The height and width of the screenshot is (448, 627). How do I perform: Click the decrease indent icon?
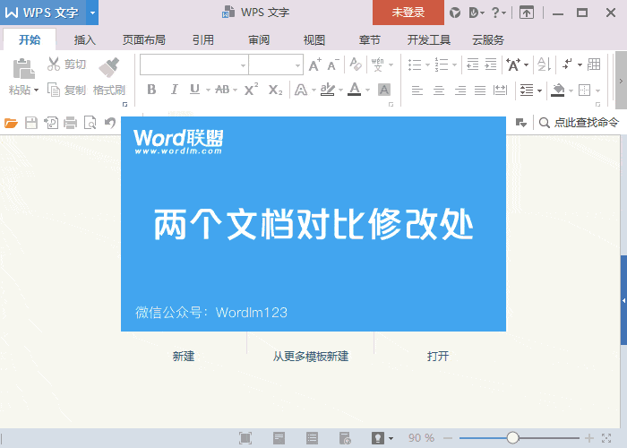[x=473, y=65]
